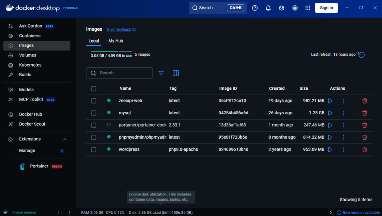Open more actions for phpmyadmin image

coord(344,138)
